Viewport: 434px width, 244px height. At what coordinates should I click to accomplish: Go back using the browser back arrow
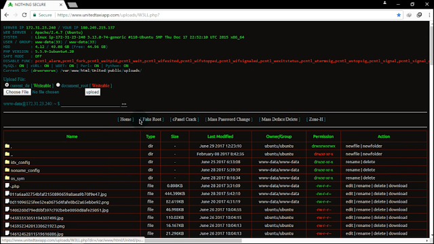click(x=7, y=15)
